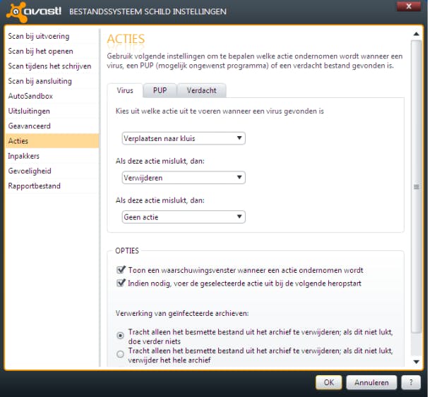Confirm settings with the OK button
432x397 pixels.
click(x=329, y=383)
